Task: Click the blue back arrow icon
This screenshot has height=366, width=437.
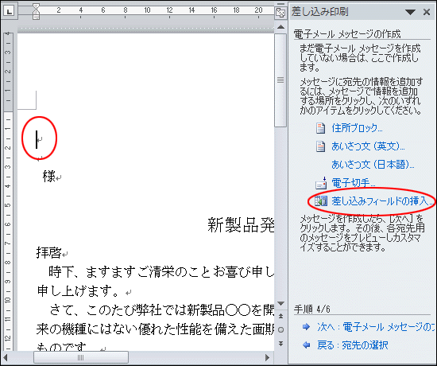Action: coord(306,345)
